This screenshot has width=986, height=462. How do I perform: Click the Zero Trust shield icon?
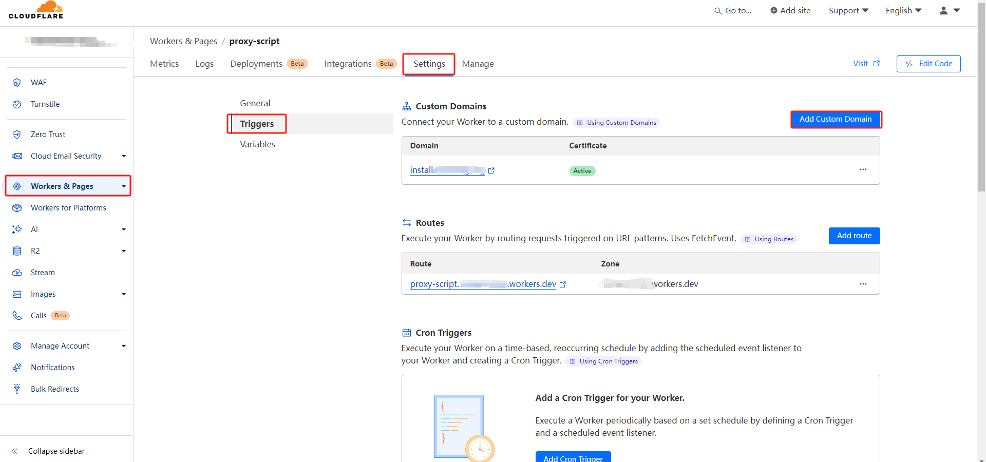(17, 134)
